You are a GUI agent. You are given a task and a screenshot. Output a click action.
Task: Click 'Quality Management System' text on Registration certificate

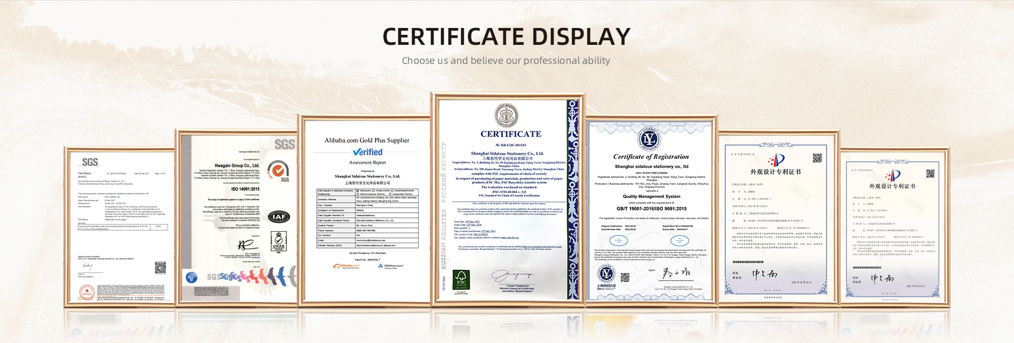tap(651, 196)
